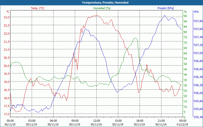Viewport: 203px width, 127px height.
Task: Click the green "25" humidity tick label
Action: 185,91
